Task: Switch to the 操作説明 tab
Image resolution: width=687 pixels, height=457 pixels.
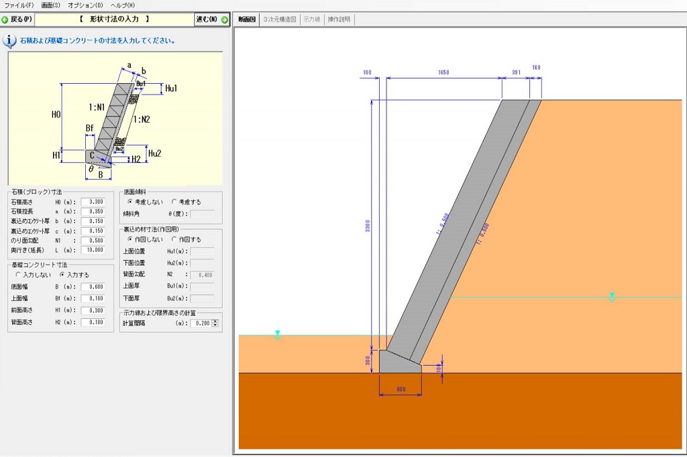Action: click(x=339, y=19)
